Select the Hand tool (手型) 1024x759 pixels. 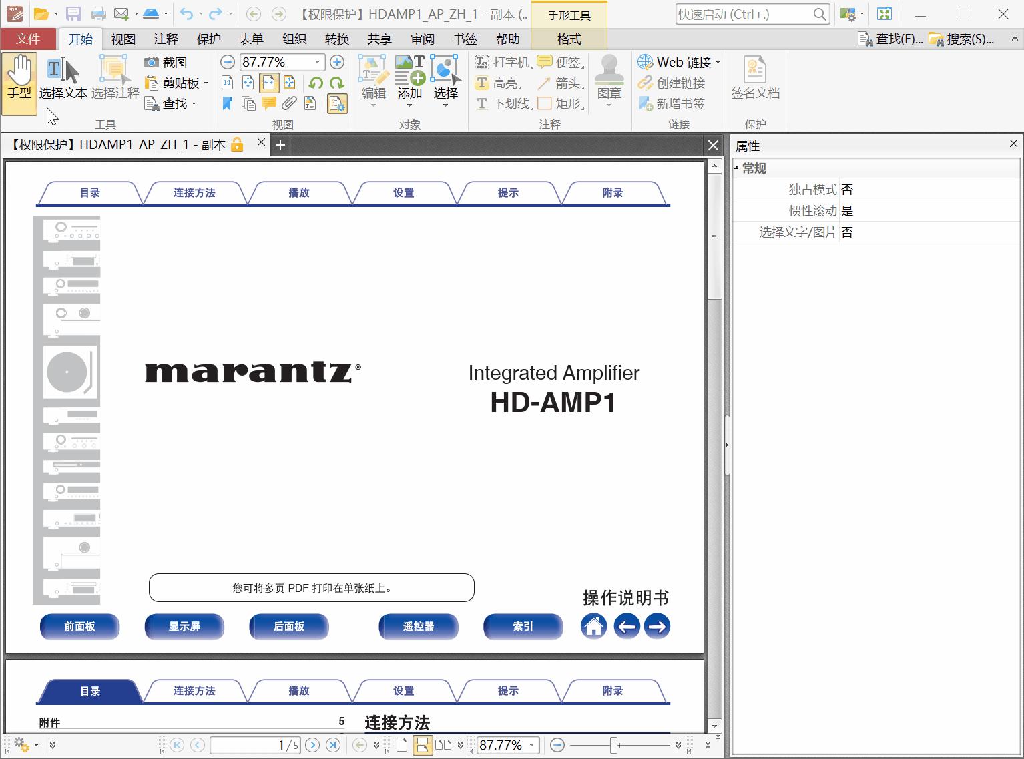coord(19,81)
